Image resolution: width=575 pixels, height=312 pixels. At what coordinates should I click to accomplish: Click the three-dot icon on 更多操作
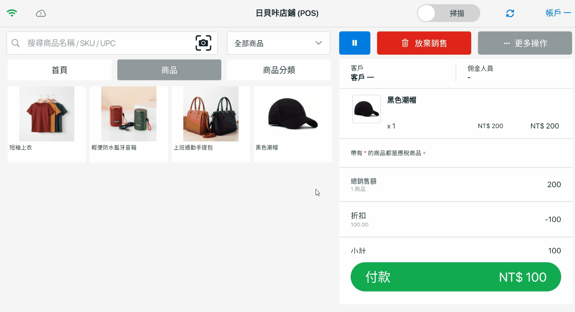coord(507,43)
